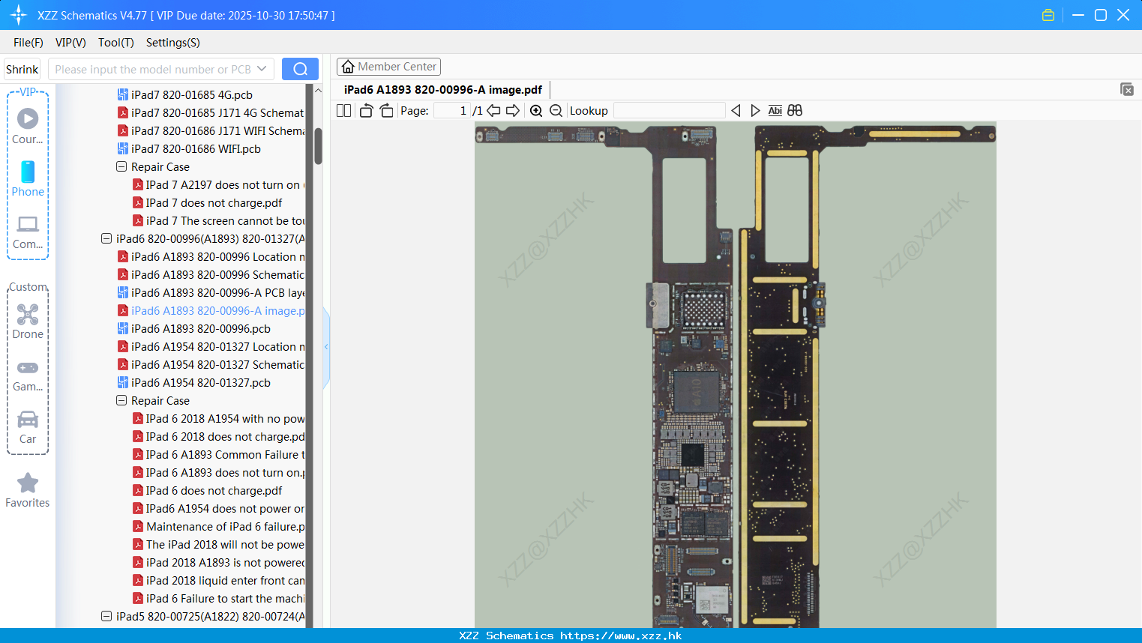Open iPad7 820-01686 J171 WIFI Schematic

(211, 130)
